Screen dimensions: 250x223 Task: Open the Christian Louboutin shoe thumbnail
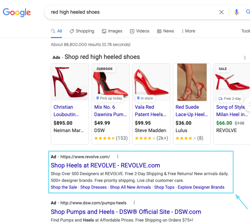[x=70, y=82]
